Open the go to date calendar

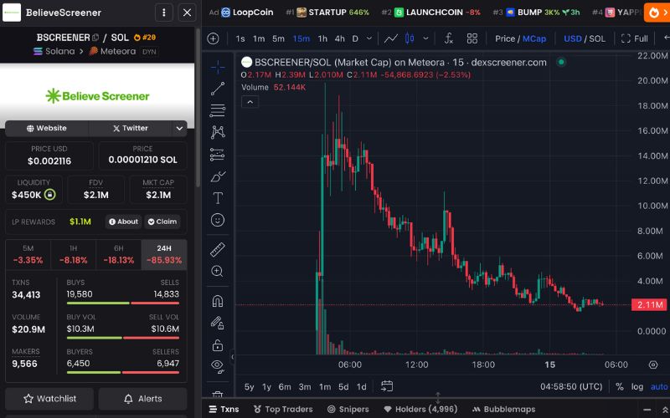387,386
